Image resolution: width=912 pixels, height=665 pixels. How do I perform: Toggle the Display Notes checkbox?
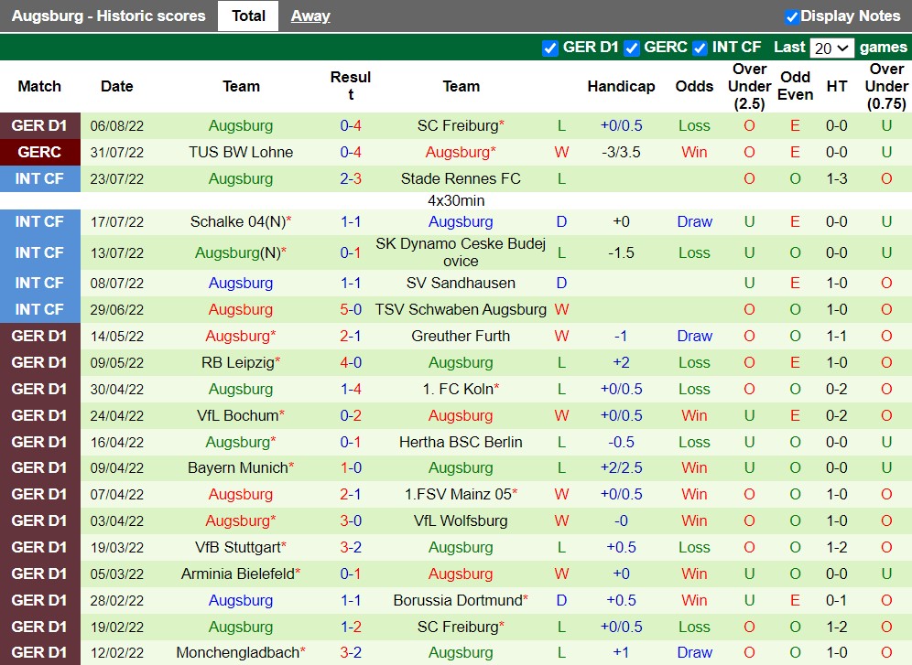792,16
